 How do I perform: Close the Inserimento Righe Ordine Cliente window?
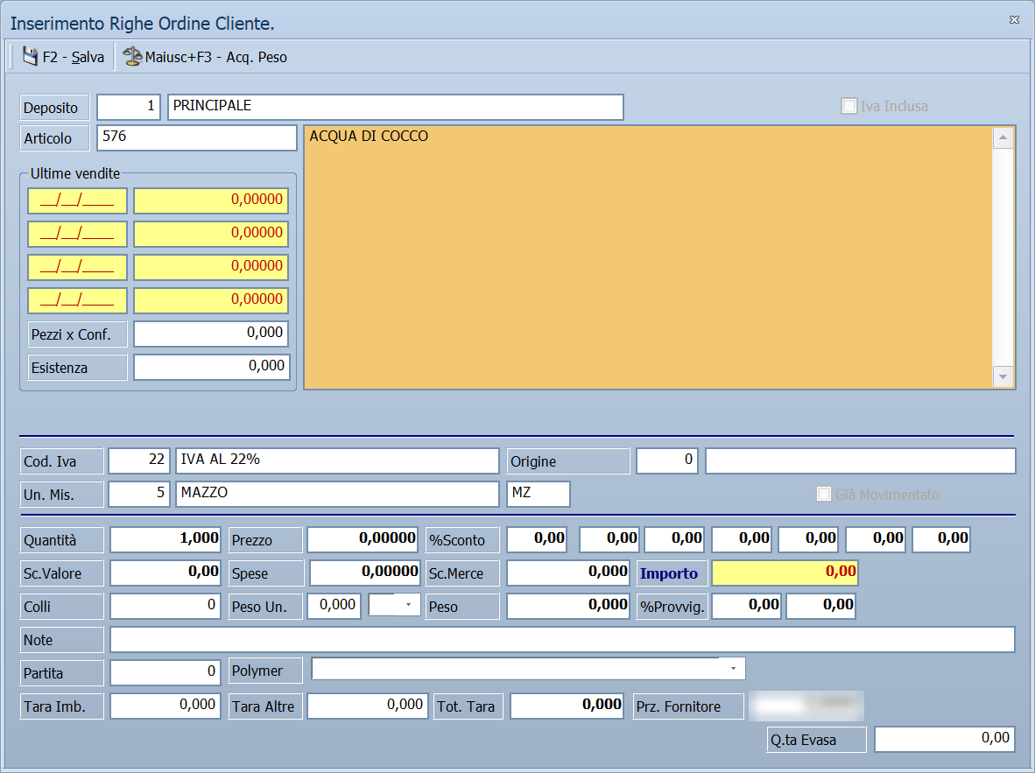1015,20
